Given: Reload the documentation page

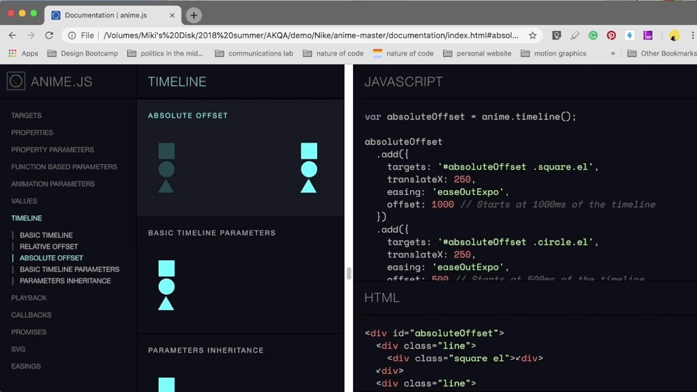Looking at the screenshot, I should (x=49, y=35).
